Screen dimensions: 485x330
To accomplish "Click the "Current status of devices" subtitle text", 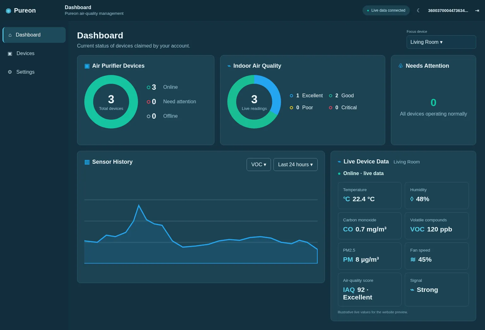I will point(134,46).
